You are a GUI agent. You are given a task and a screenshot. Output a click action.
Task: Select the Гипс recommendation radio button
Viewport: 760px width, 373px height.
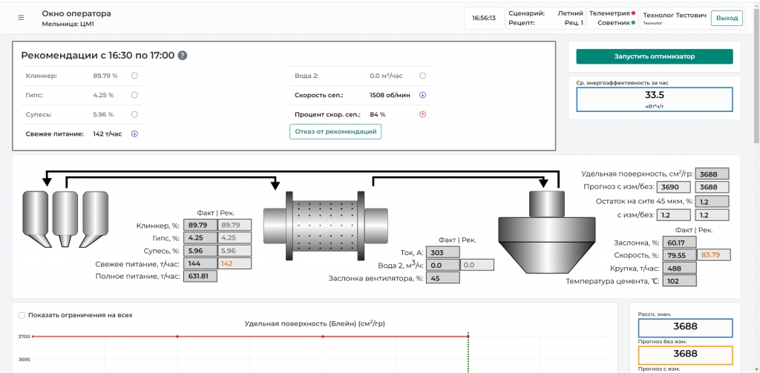coord(135,95)
